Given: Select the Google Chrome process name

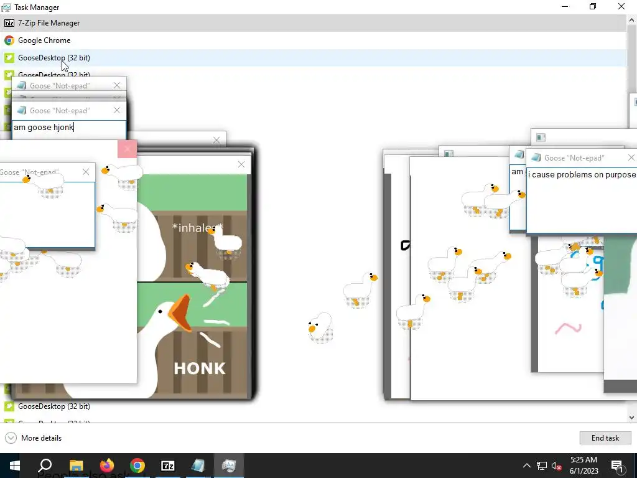Looking at the screenshot, I should (44, 40).
